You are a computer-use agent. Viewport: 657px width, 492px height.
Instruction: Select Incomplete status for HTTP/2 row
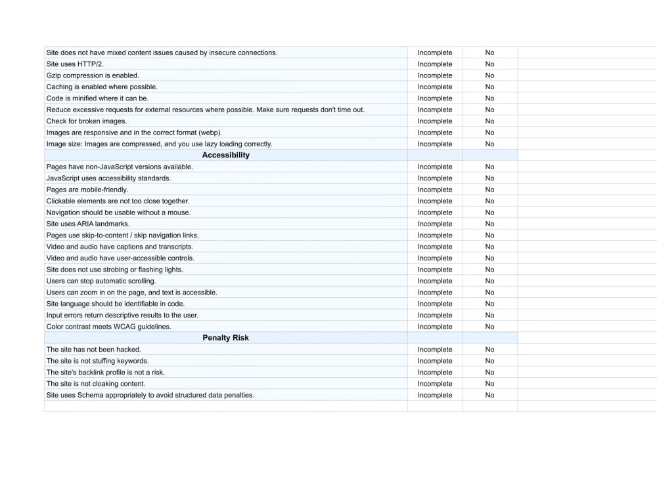(435, 64)
